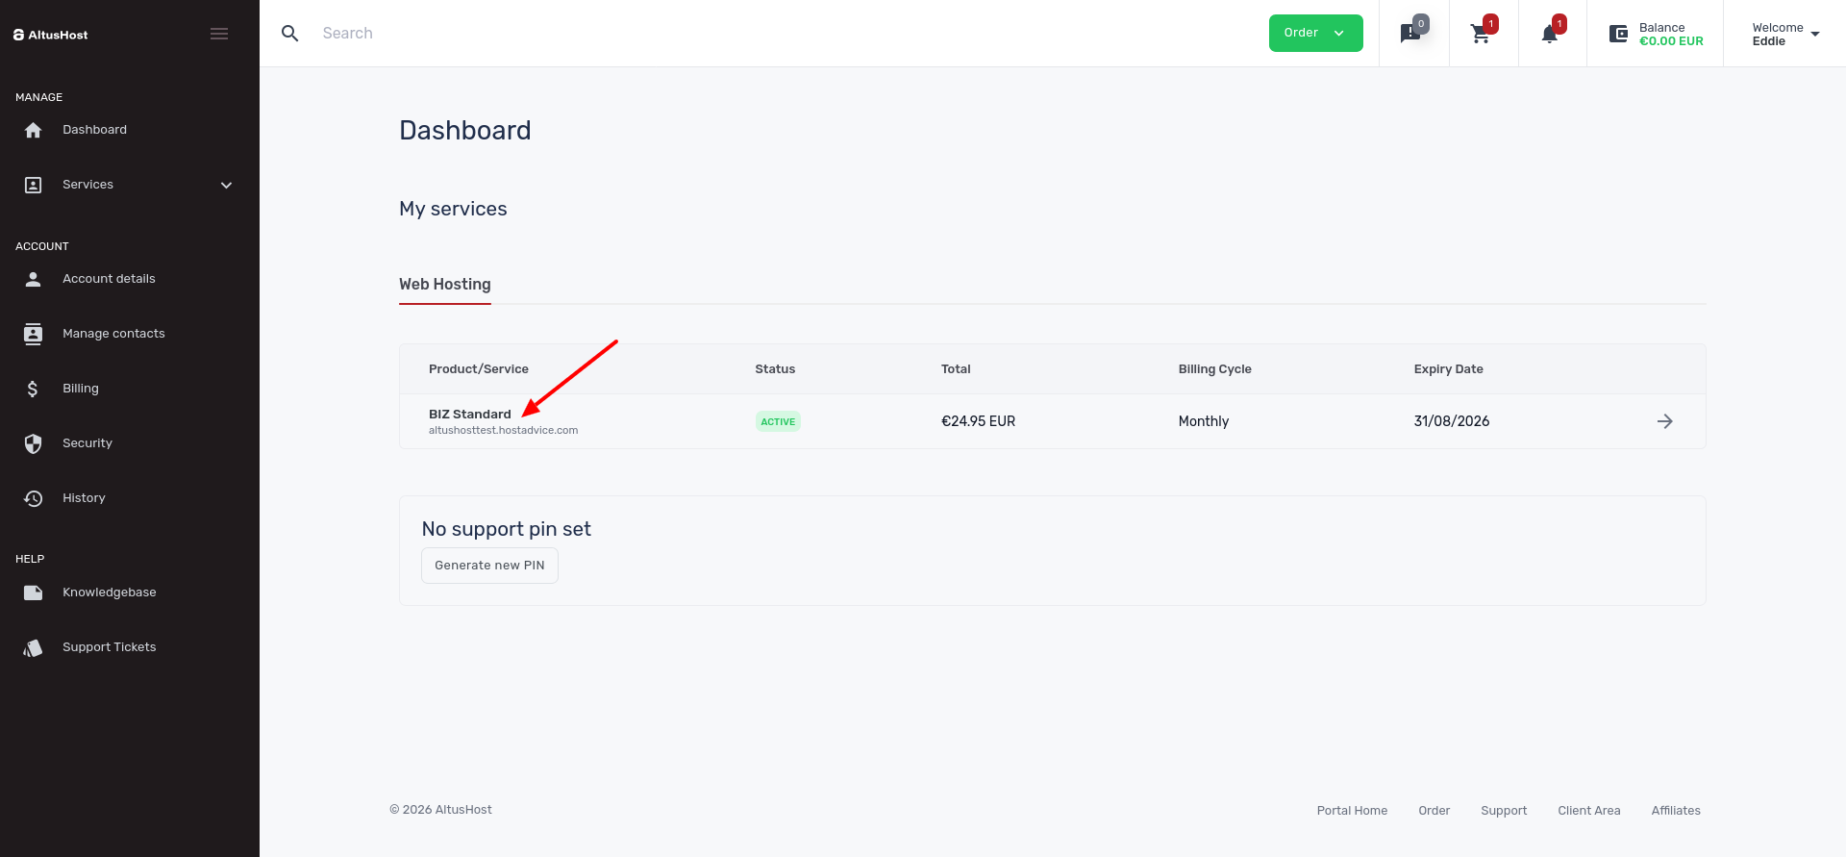Image resolution: width=1846 pixels, height=857 pixels.
Task: Open Support Tickets menu item
Action: [x=110, y=647]
